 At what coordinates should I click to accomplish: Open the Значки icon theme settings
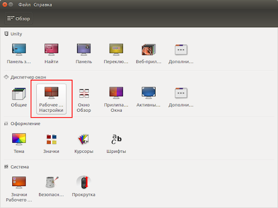51,143
